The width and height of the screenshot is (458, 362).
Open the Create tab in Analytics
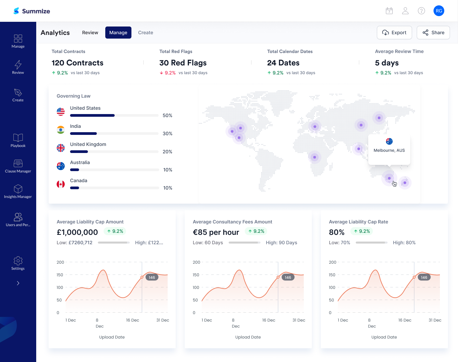(x=146, y=33)
